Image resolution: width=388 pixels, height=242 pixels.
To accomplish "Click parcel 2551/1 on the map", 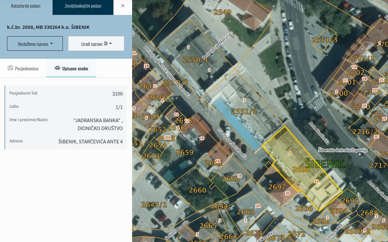I will (244, 112).
